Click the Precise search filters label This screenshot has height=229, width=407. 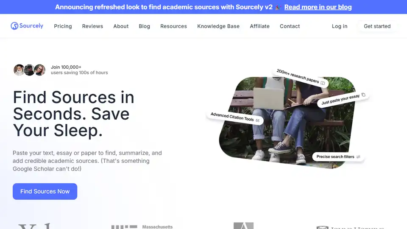[335, 156]
